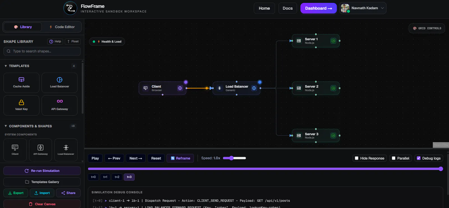Focus the shape search field

pos(42,51)
